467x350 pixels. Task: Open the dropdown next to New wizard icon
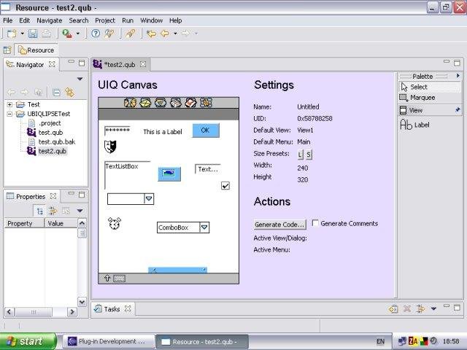coord(22,34)
